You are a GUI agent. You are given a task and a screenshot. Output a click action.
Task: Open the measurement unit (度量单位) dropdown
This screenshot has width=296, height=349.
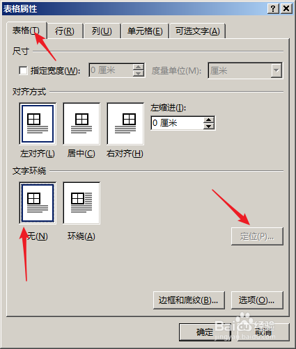(276, 70)
